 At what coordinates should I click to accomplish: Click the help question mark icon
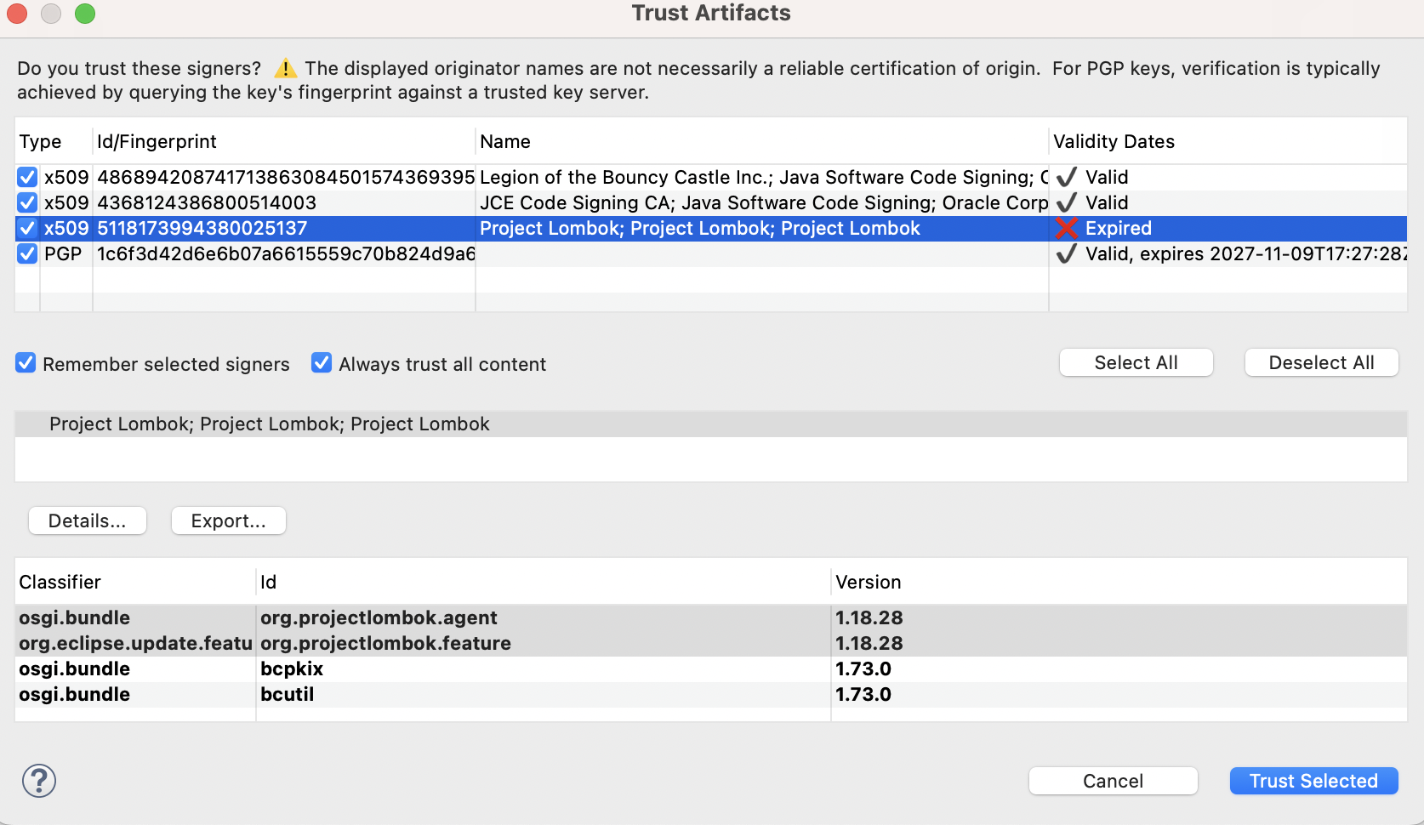(x=39, y=781)
